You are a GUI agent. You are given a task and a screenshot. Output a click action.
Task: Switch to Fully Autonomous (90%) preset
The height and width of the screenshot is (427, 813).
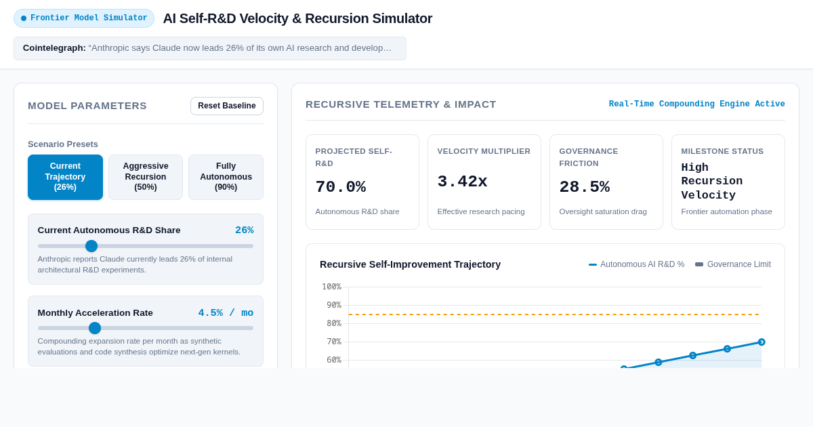click(x=226, y=177)
